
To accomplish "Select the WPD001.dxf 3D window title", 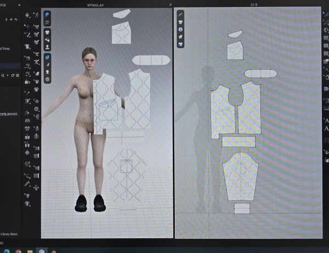I will (95, 4).
